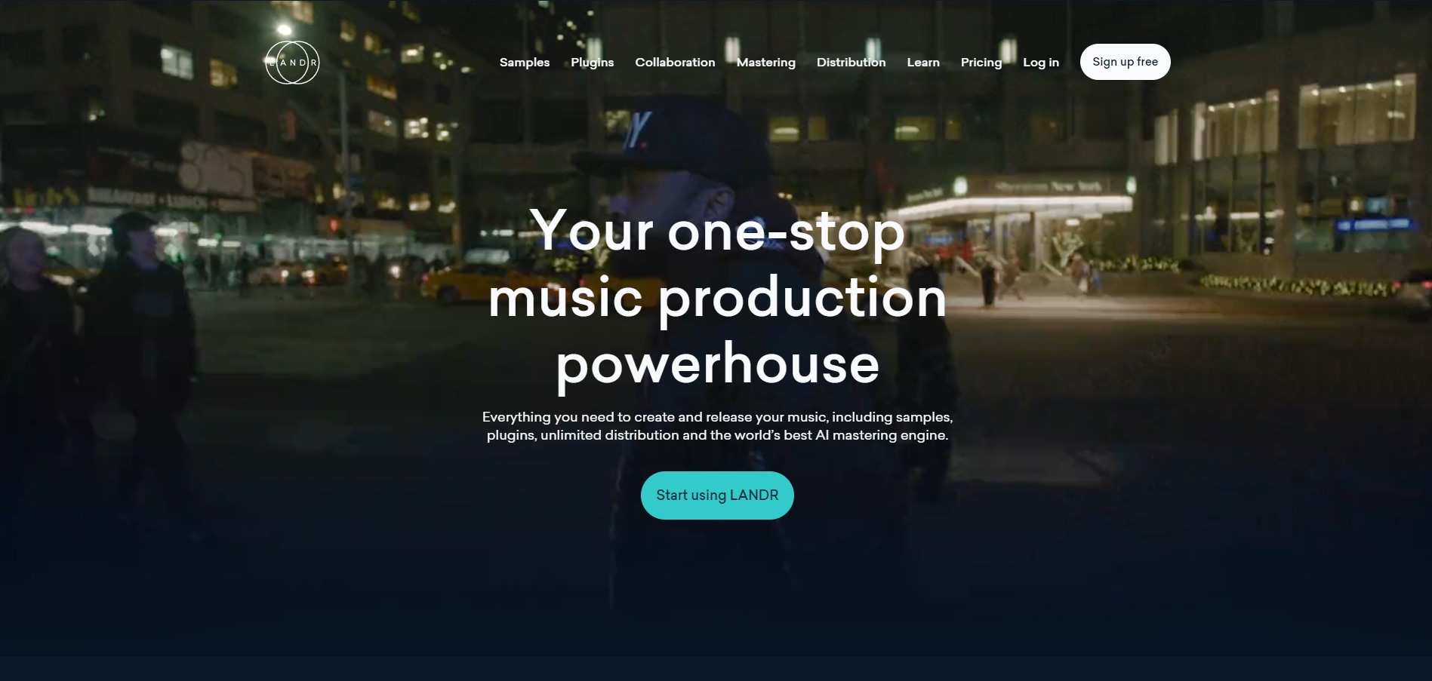
Task: Open the Plugins navigation item
Action: (593, 63)
